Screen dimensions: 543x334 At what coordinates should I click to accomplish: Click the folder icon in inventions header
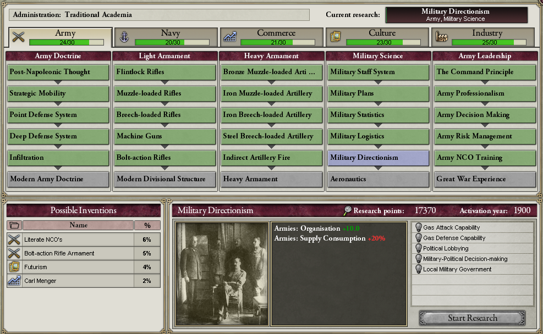[14, 225]
